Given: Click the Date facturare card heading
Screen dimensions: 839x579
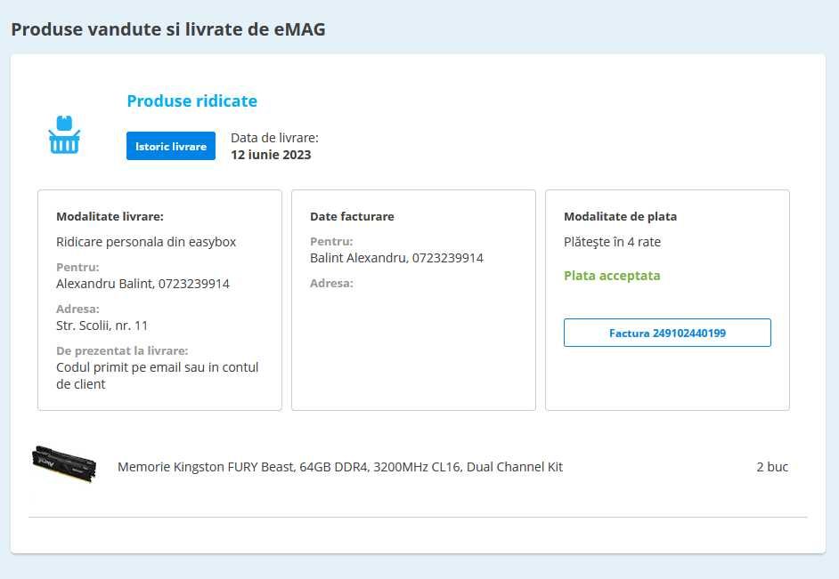Looking at the screenshot, I should coord(352,216).
